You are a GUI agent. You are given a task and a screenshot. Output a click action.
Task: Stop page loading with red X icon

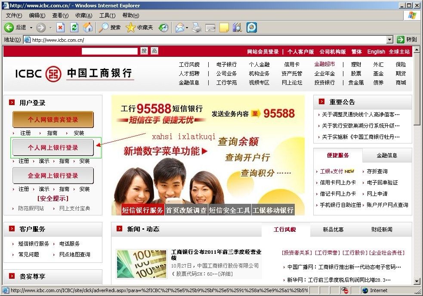tap(60, 28)
